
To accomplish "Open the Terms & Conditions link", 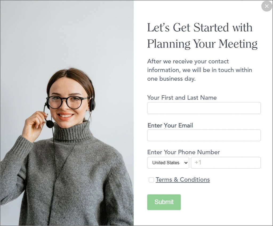I will [183, 180].
